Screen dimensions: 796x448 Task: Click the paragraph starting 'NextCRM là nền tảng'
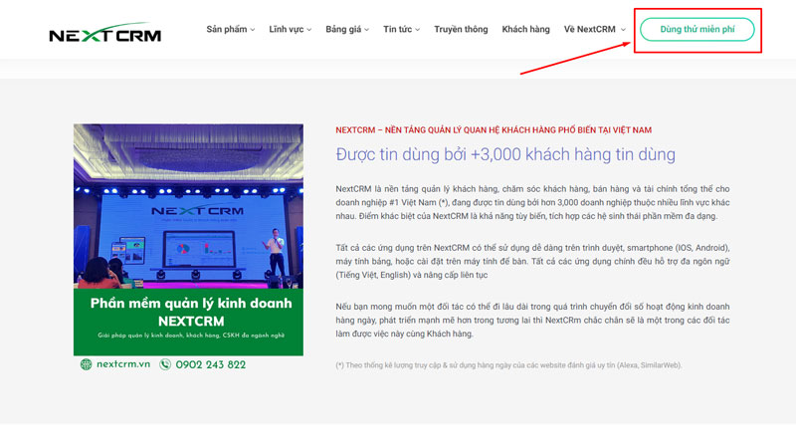click(x=532, y=202)
